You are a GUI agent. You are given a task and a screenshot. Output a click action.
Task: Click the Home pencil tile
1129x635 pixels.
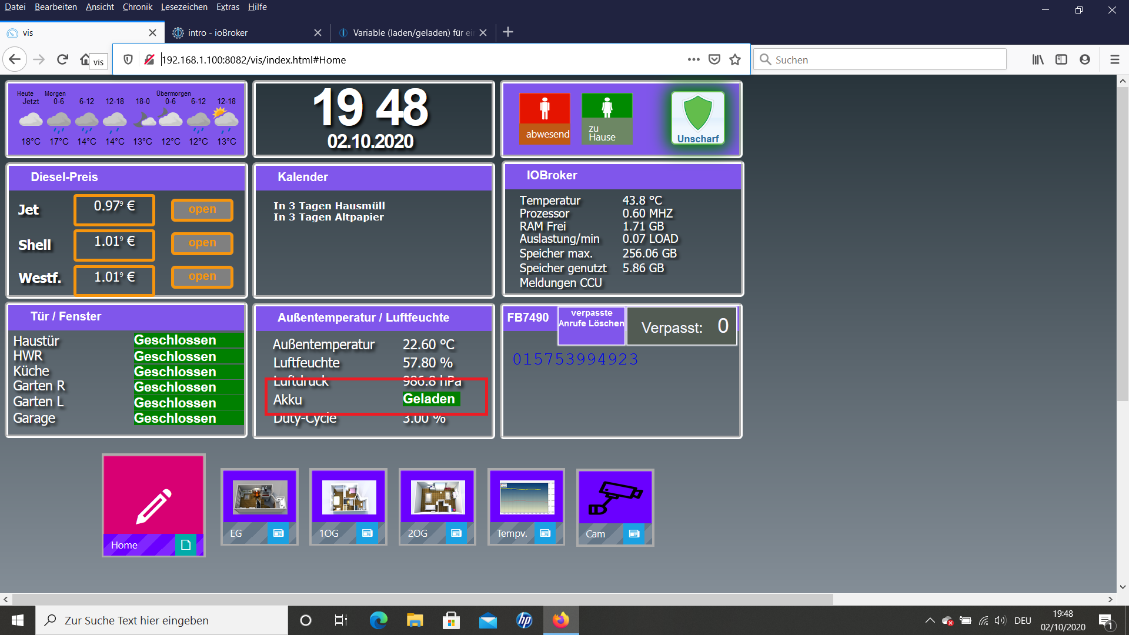(x=153, y=505)
